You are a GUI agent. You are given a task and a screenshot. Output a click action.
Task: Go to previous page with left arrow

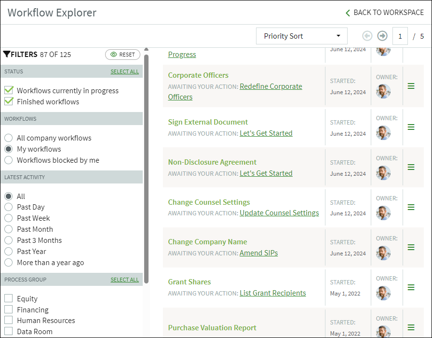367,36
